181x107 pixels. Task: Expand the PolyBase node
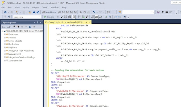[x=5, y=47]
